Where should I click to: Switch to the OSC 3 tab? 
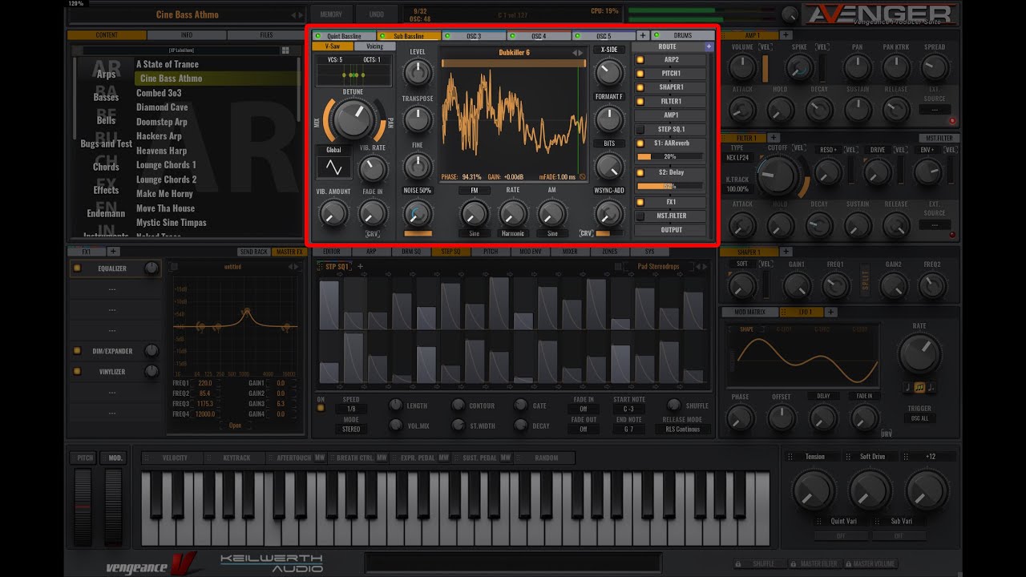click(474, 36)
